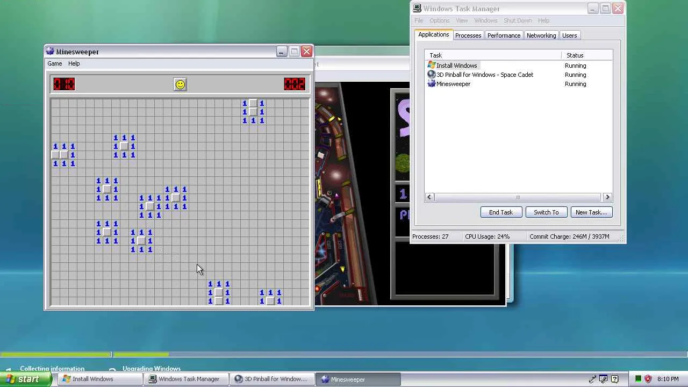Image resolution: width=688 pixels, height=387 pixels.
Task: Minimize the Windows Task Manager window
Action: coord(592,9)
